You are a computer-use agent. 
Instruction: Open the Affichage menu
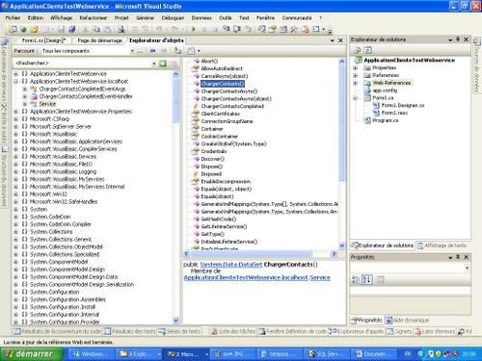61,17
